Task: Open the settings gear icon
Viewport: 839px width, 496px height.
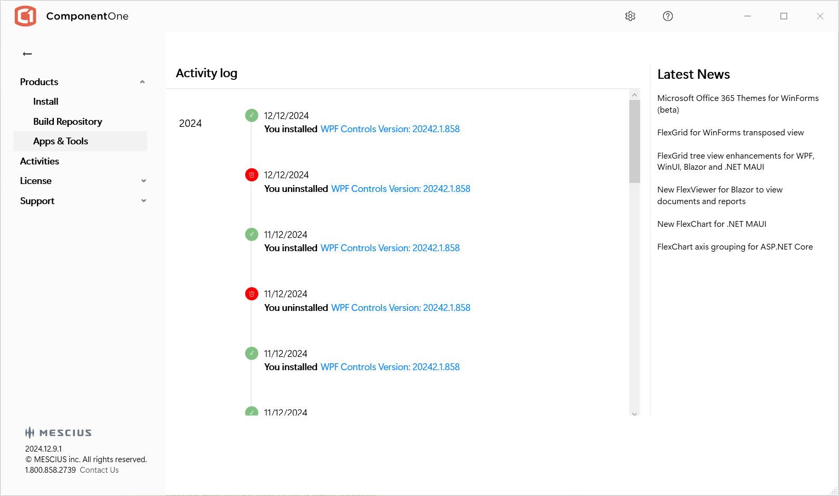Action: (630, 16)
